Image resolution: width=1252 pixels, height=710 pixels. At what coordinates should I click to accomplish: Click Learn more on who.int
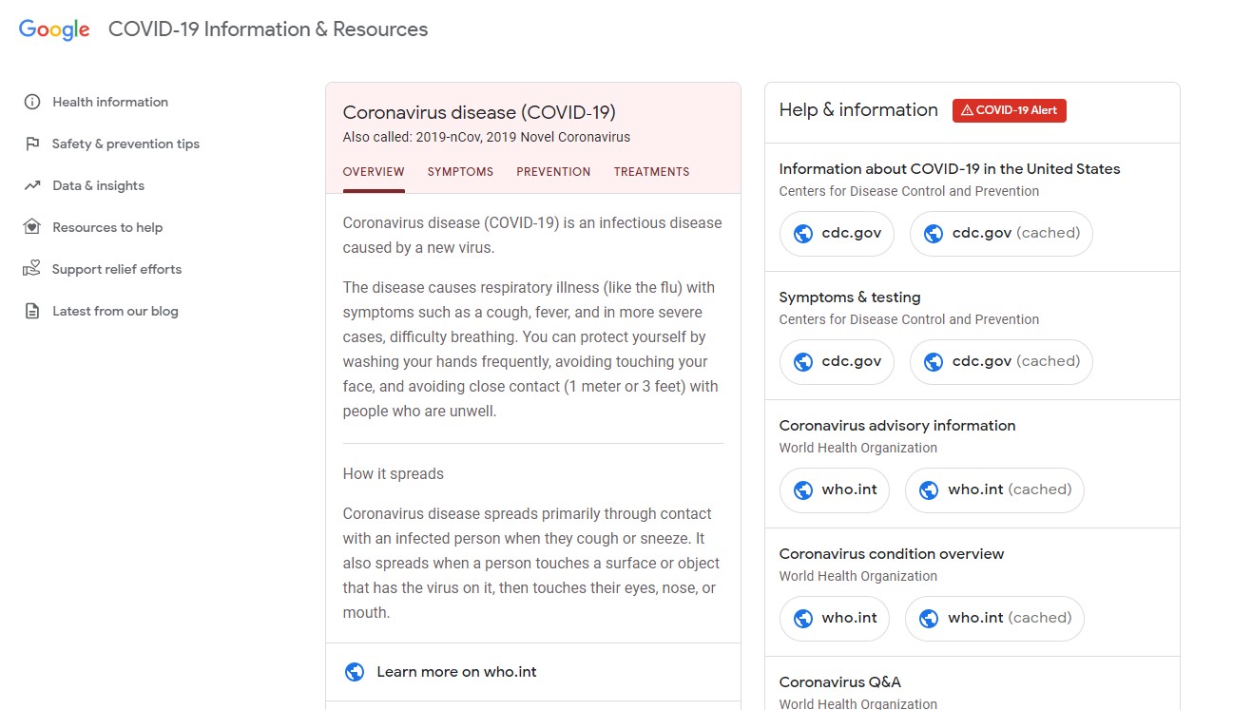(x=457, y=671)
